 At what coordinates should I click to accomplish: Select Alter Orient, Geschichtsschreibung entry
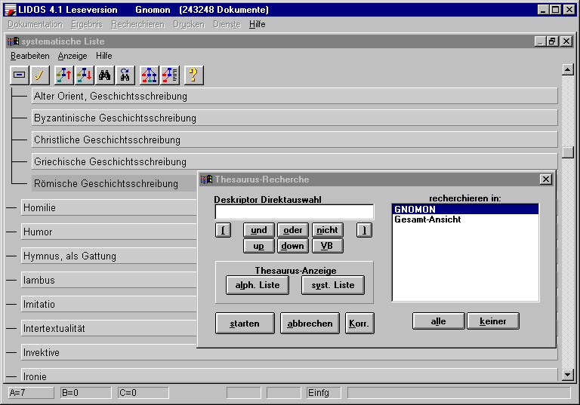295,96
